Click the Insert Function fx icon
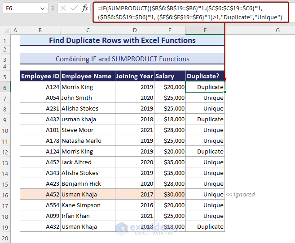Screen dimensions: 295x243 tap(85, 9)
